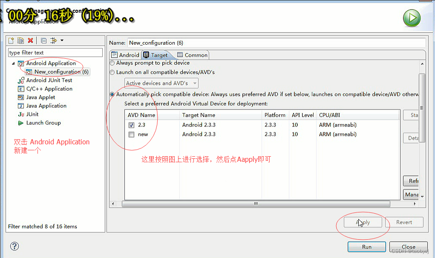Click ARM (armeabi) cell in 2.3 row

pos(337,125)
